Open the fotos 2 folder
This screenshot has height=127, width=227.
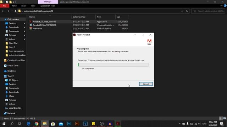12,47
